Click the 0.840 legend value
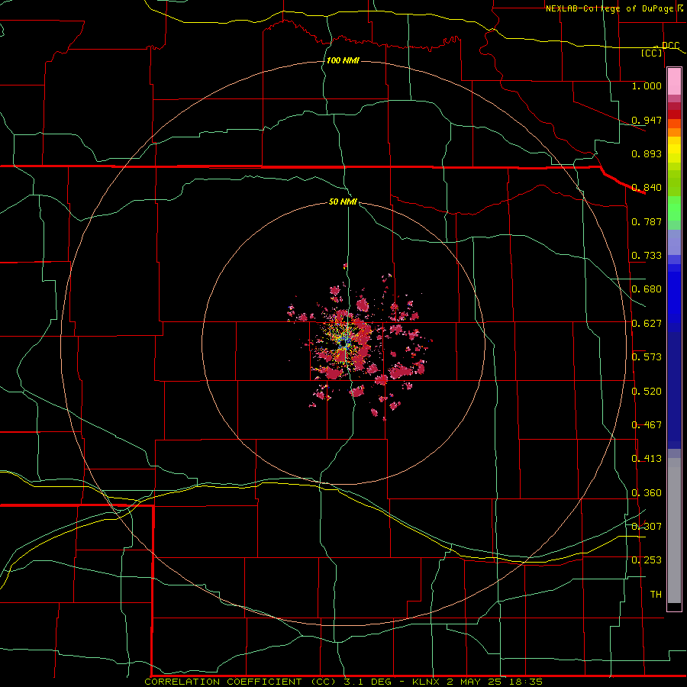 (x=647, y=188)
